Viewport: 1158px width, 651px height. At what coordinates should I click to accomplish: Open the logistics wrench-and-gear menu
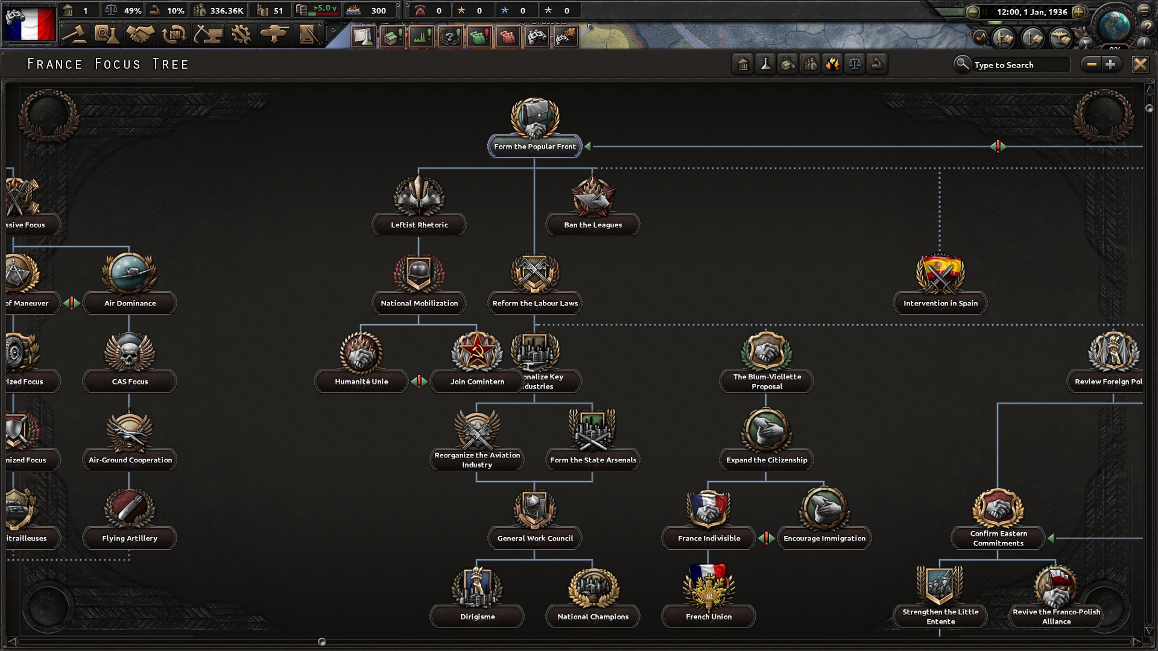click(x=242, y=35)
